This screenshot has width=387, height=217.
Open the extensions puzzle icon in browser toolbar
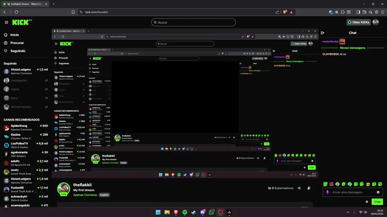pos(343,12)
